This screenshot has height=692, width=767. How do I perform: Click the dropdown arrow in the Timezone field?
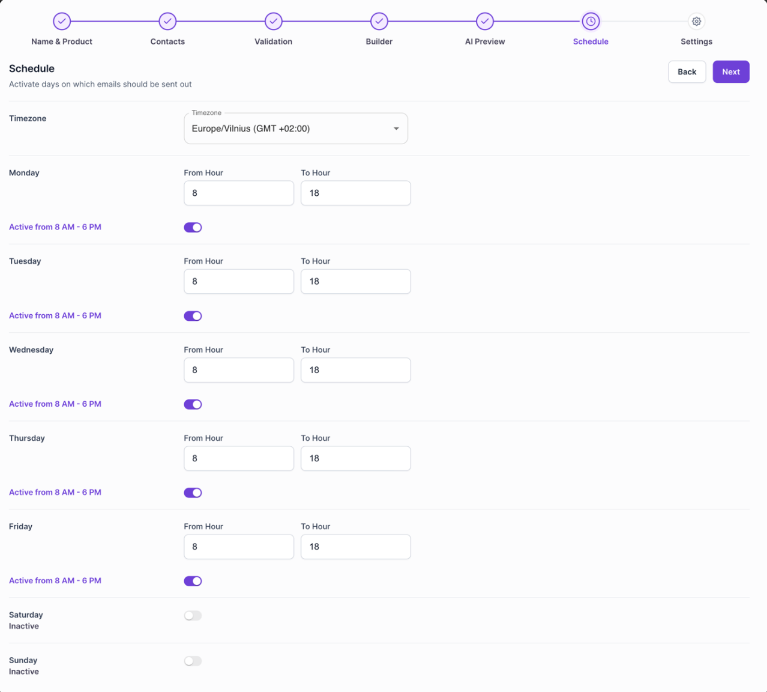pos(396,128)
